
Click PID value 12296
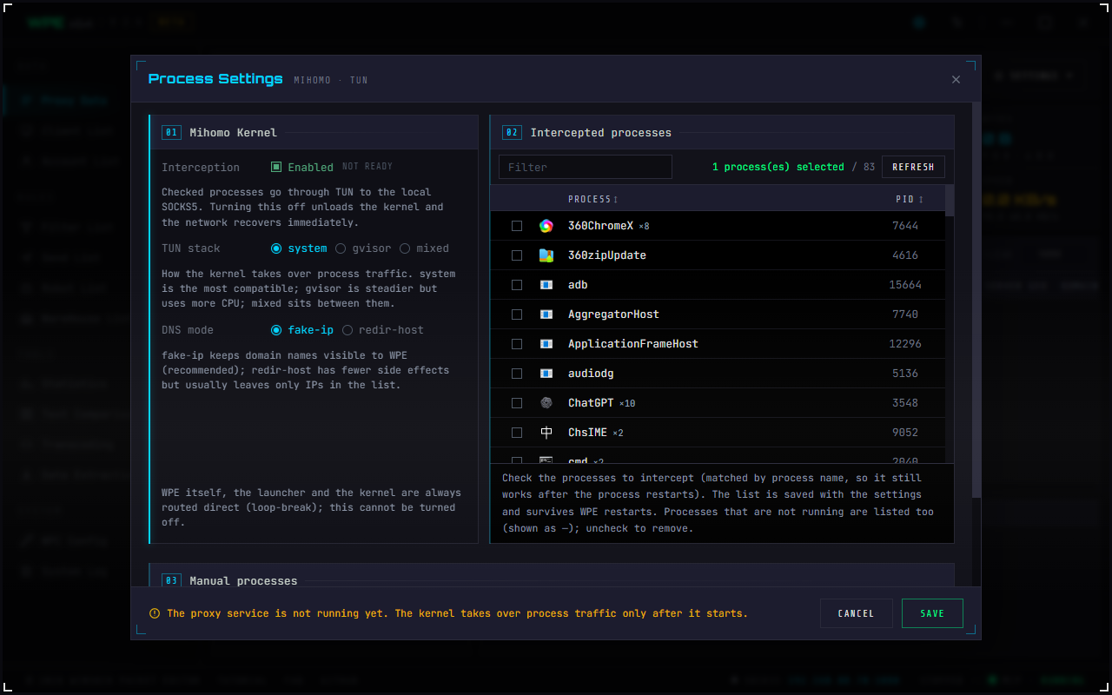coord(905,344)
